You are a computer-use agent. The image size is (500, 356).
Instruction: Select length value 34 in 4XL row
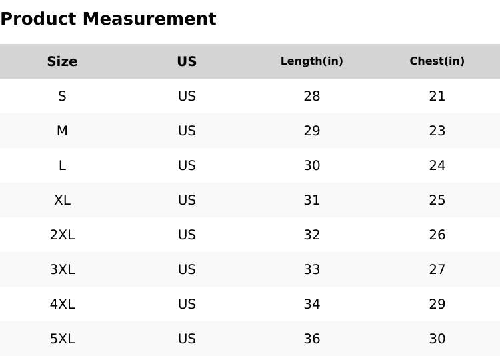[x=311, y=304]
